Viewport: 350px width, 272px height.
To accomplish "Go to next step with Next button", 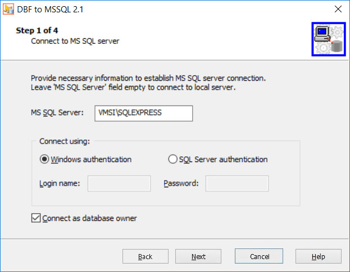I will tap(198, 256).
